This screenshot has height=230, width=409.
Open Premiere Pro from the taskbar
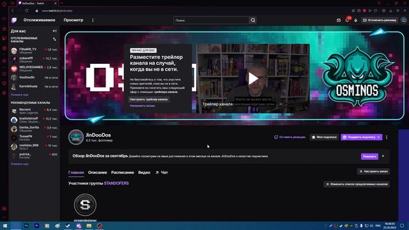point(36,226)
